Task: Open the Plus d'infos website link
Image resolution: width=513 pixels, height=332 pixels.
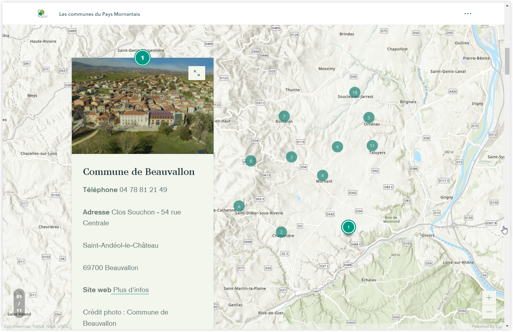Action: pos(131,290)
